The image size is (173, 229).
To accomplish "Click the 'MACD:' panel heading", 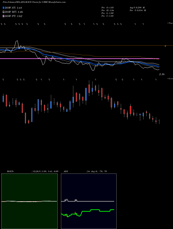I will click(x=10, y=171).
